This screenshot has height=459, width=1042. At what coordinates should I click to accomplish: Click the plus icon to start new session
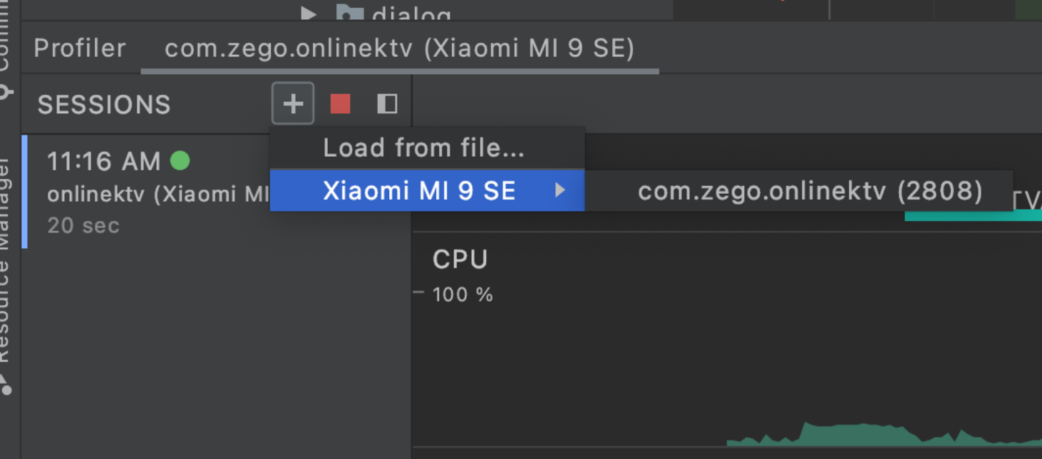point(292,104)
